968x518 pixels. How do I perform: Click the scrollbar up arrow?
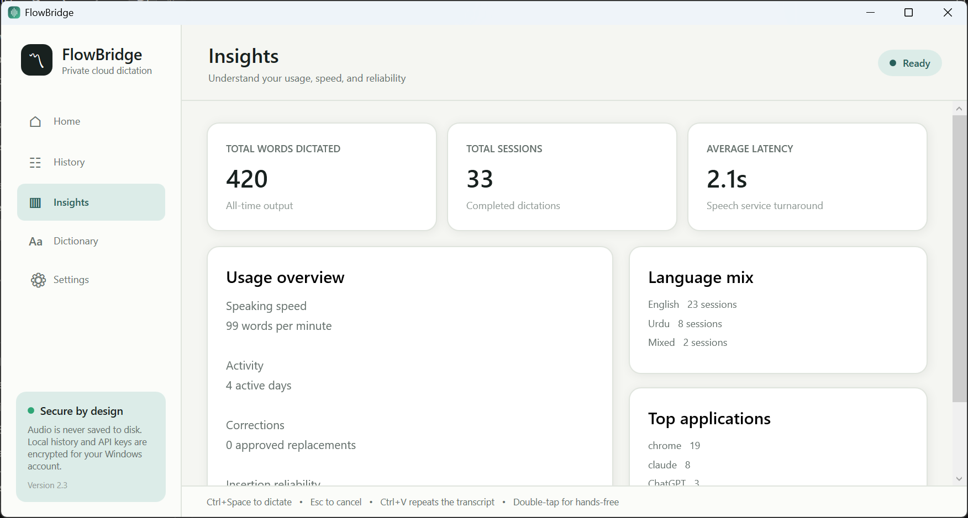click(x=959, y=109)
